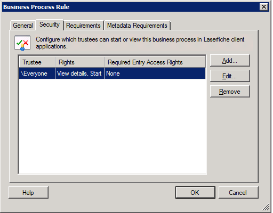Click the Add... button
The width and height of the screenshot is (273, 213).
pyautogui.click(x=230, y=61)
